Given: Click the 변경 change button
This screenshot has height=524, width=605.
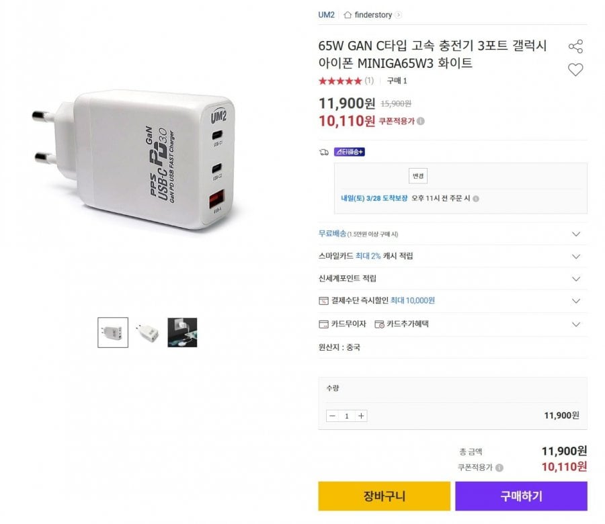Looking at the screenshot, I should click(x=417, y=176).
